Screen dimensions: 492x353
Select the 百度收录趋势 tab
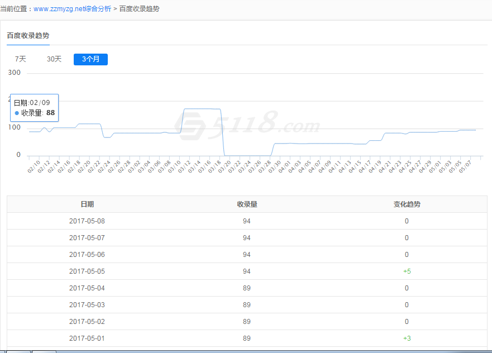[28, 35]
